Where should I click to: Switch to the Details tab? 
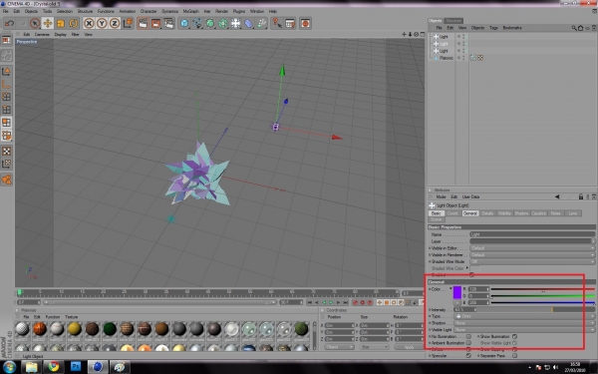[487, 213]
